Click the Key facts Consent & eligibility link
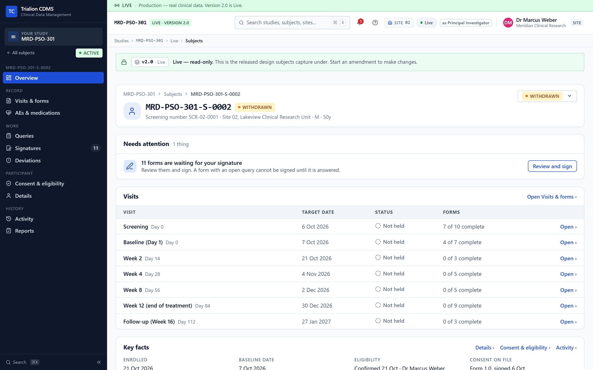 (525, 347)
